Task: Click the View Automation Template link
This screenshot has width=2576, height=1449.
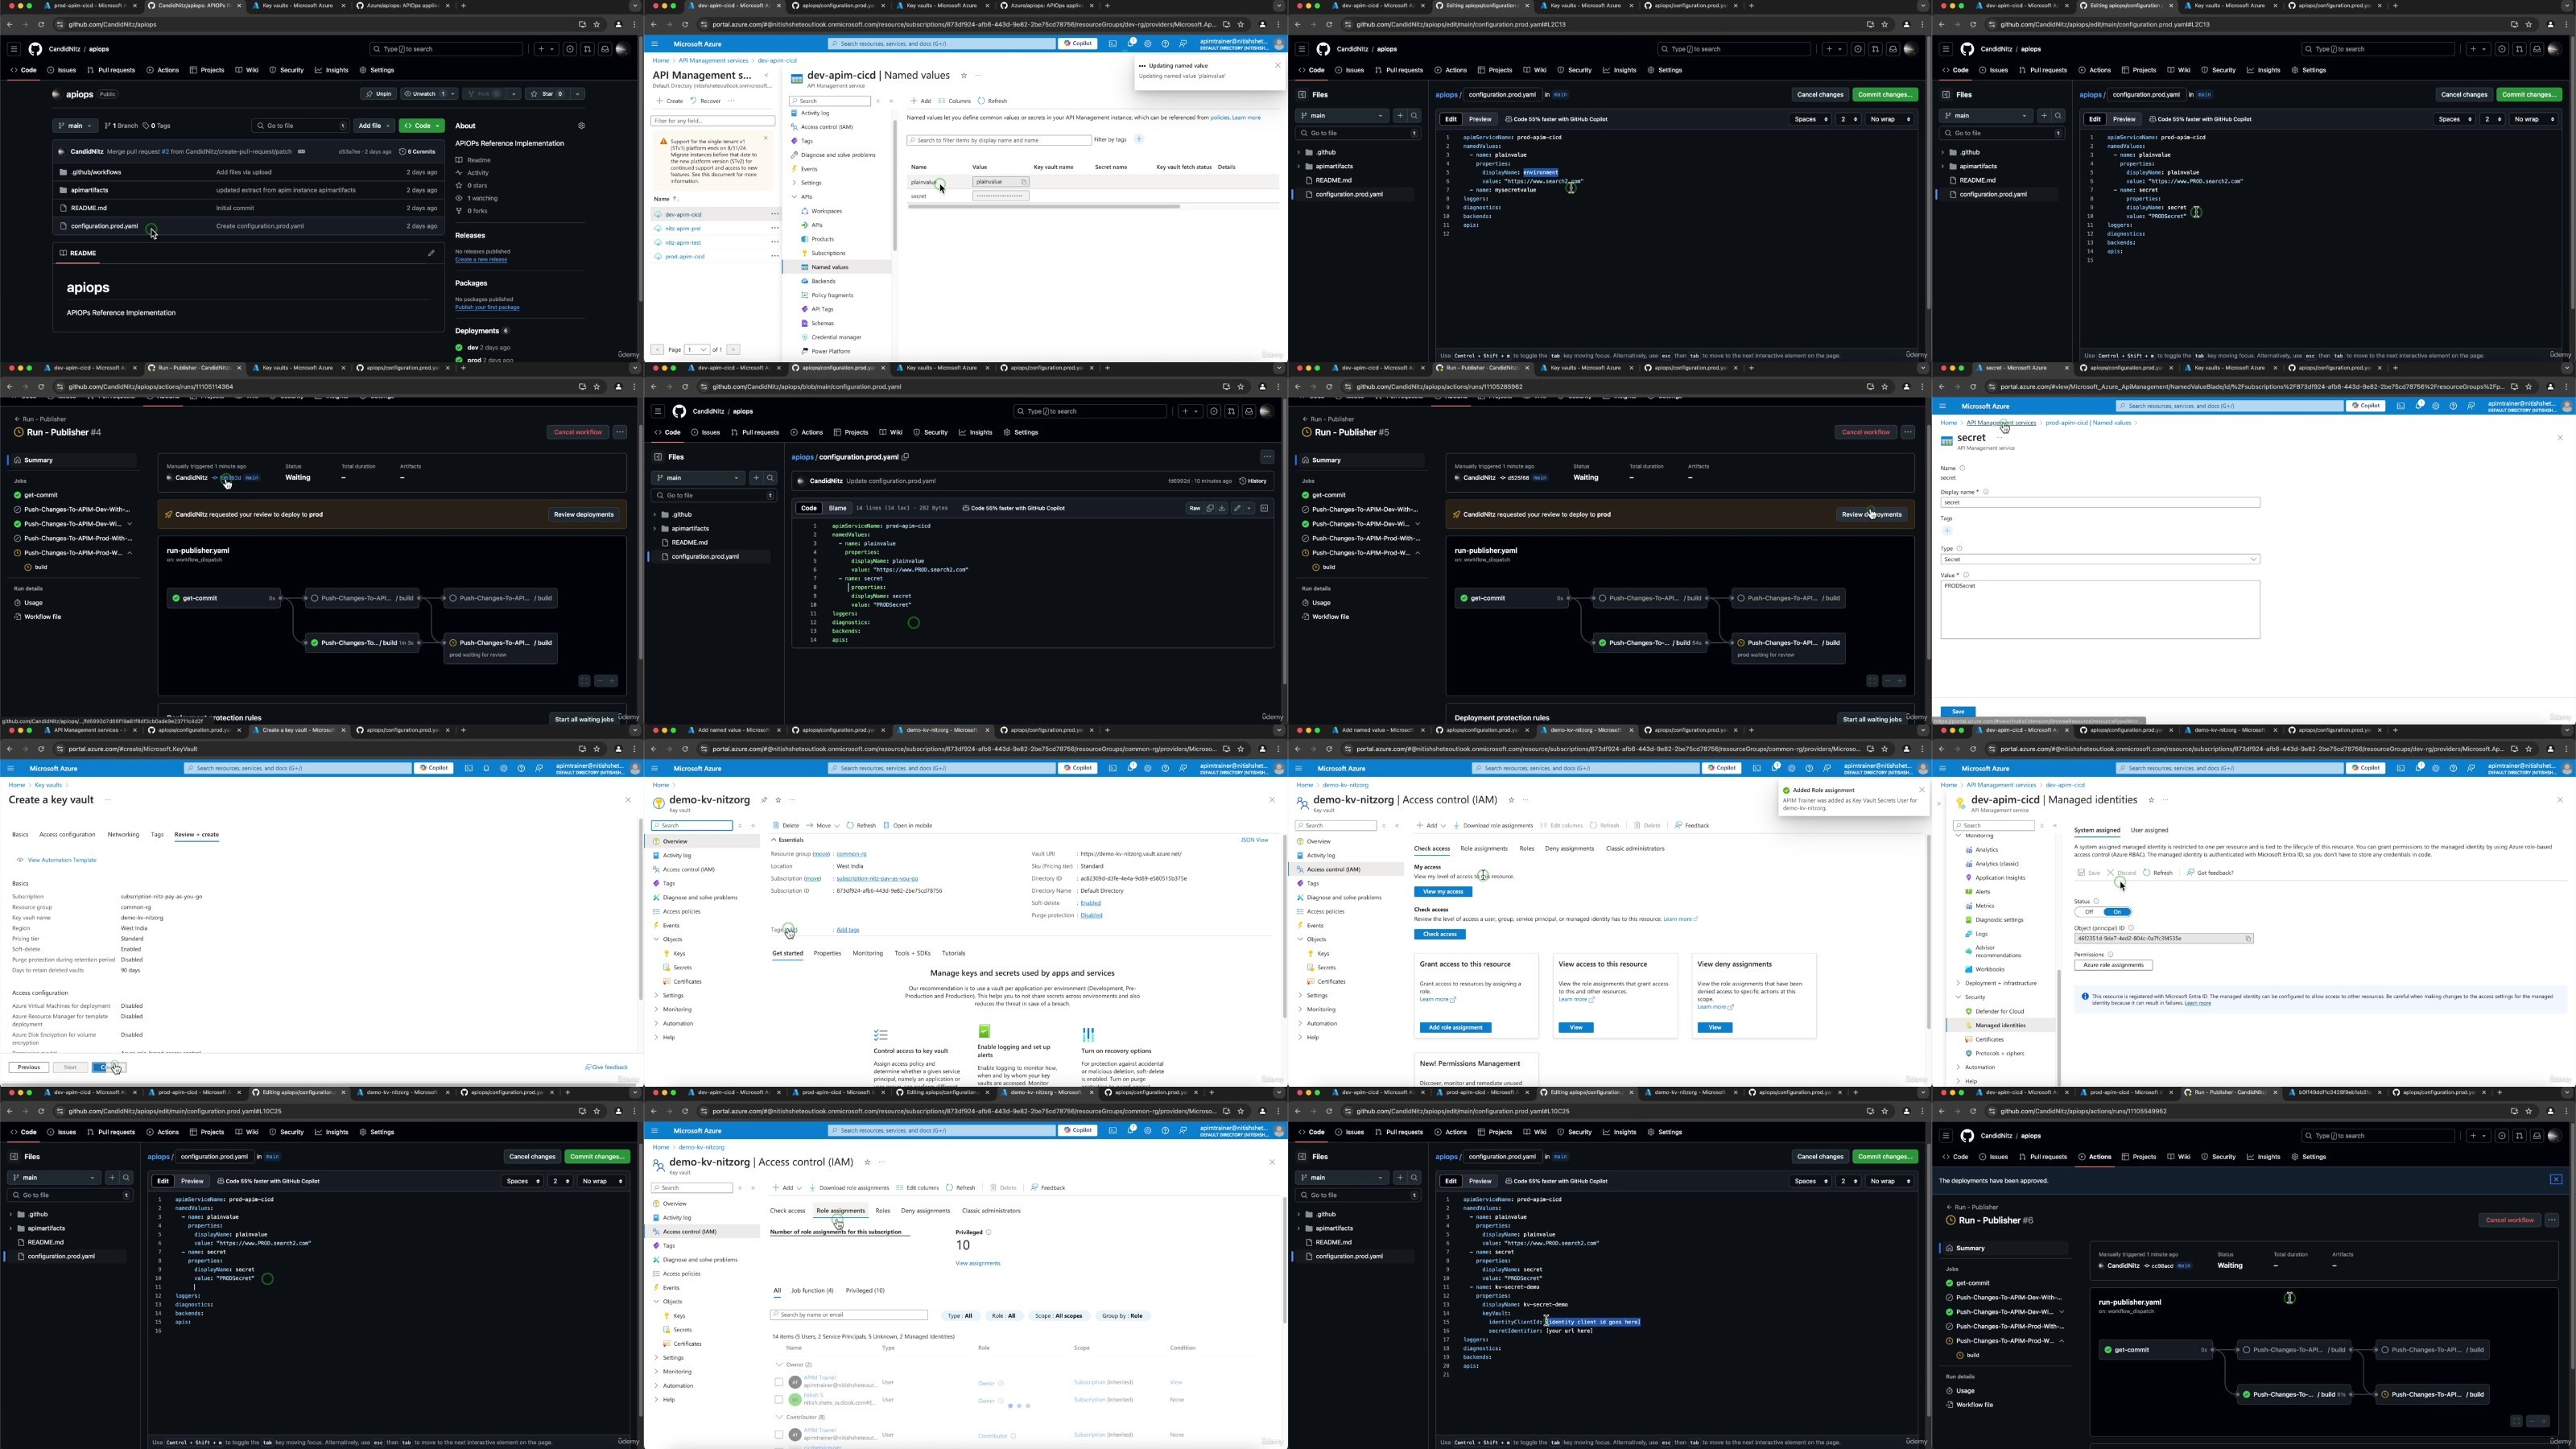Action: pyautogui.click(x=62, y=860)
